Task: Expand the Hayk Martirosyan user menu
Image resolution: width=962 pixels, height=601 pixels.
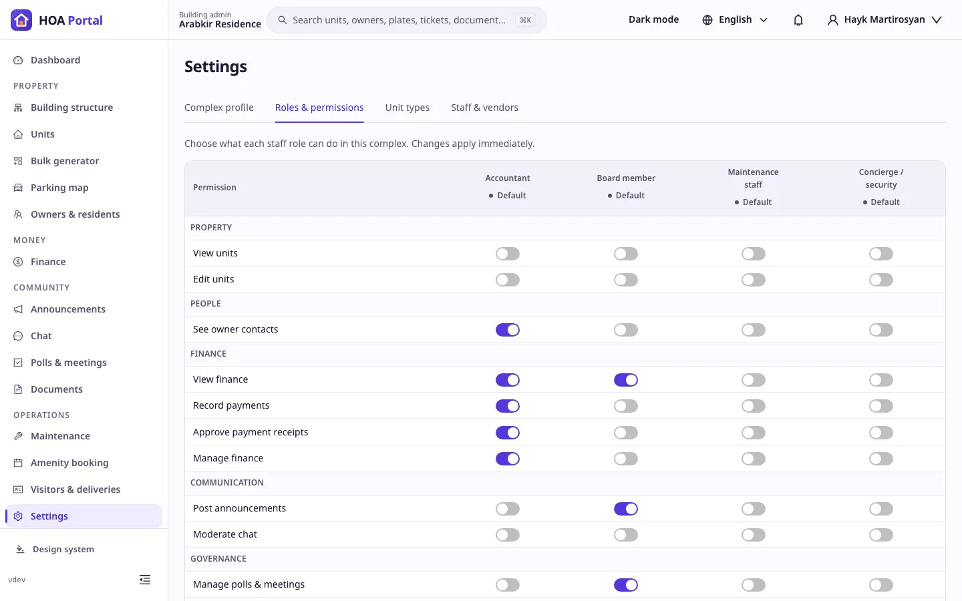Action: (x=885, y=20)
